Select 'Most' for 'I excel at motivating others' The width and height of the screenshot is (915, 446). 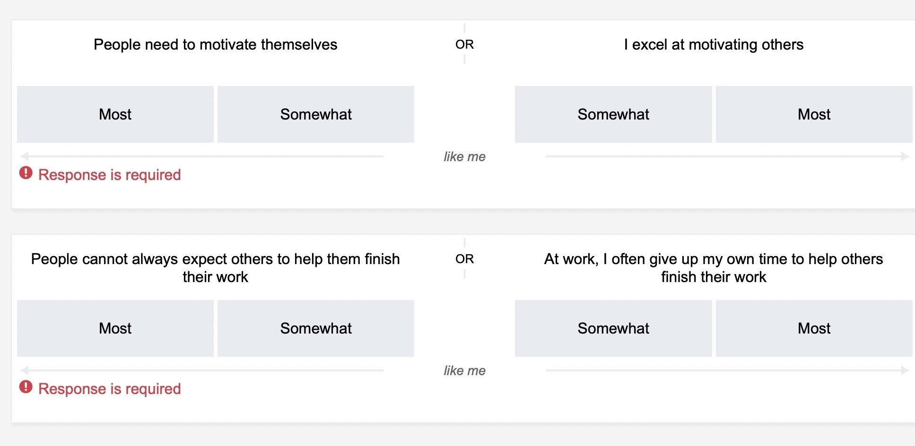coord(814,114)
